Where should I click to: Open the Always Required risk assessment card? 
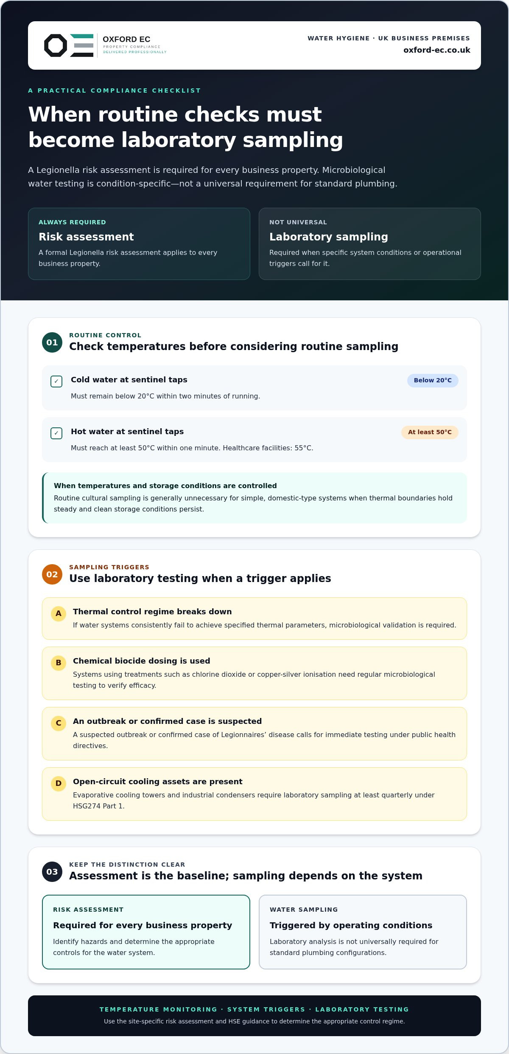click(139, 244)
